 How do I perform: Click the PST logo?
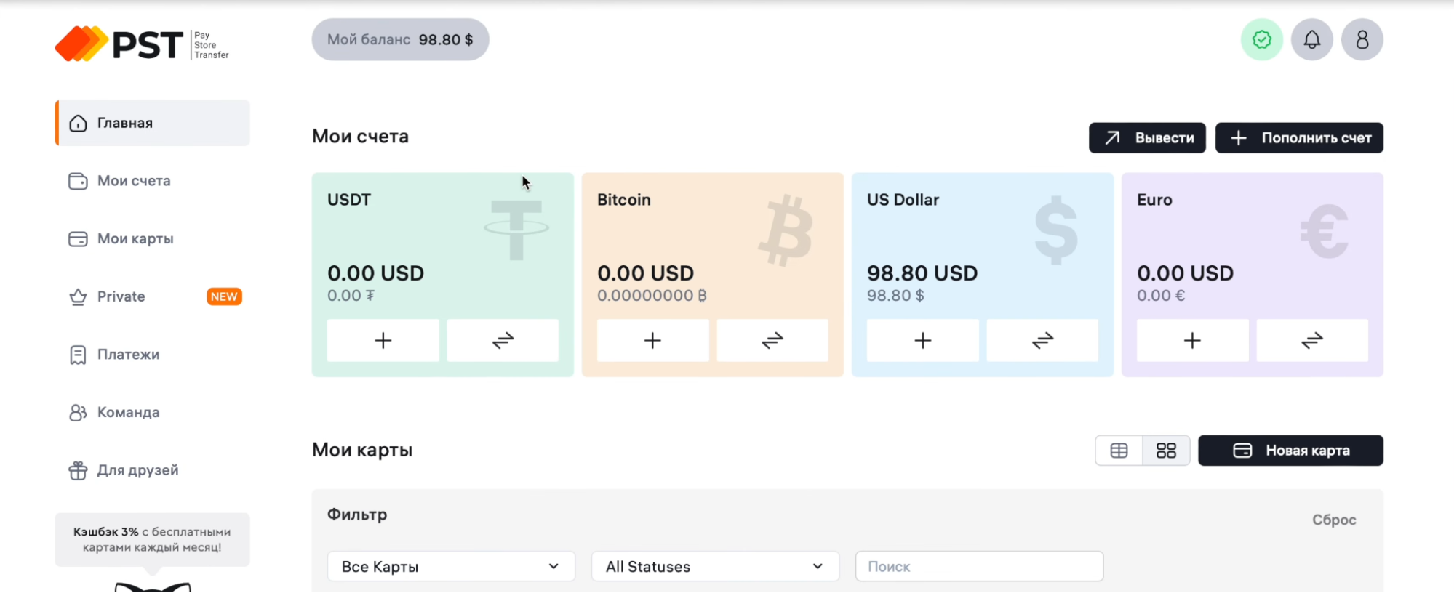pyautogui.click(x=142, y=44)
